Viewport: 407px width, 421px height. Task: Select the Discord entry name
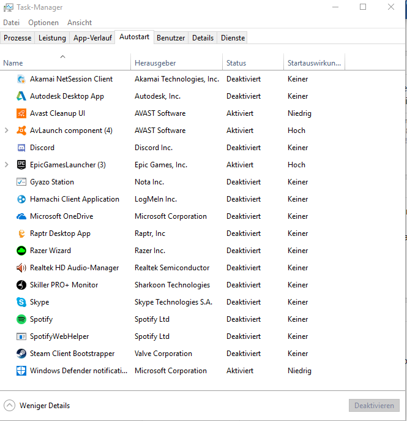click(42, 148)
